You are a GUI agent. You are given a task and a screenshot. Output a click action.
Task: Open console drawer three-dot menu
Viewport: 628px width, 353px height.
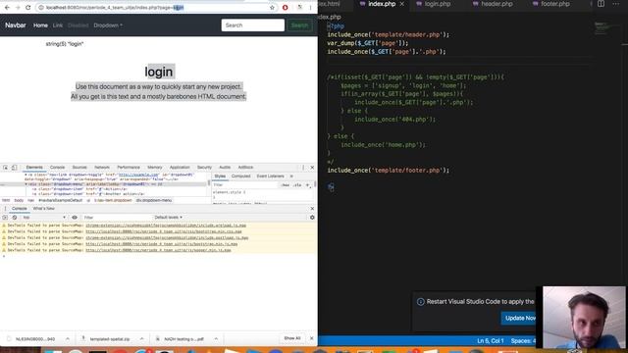tap(5, 209)
